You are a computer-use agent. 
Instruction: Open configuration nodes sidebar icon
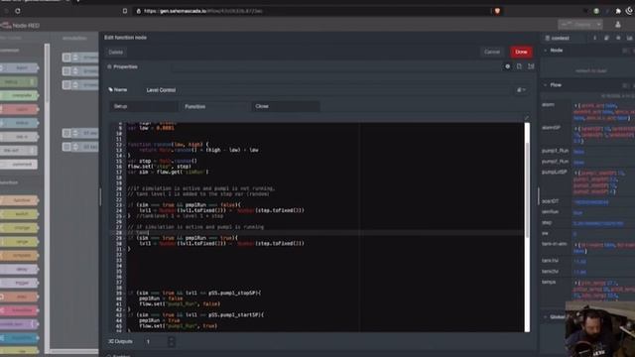tap(618, 38)
